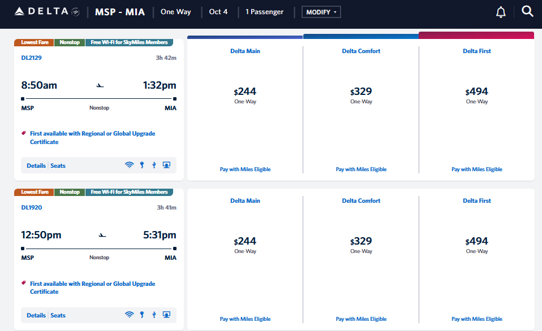Click Pay with Miles under DL2129 Comfort
Viewport: 542px width, 331px height.
(361, 169)
